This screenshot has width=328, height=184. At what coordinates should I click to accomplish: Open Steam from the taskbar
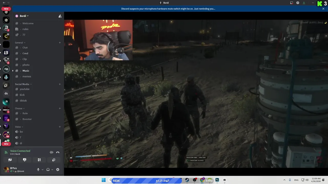187,180
